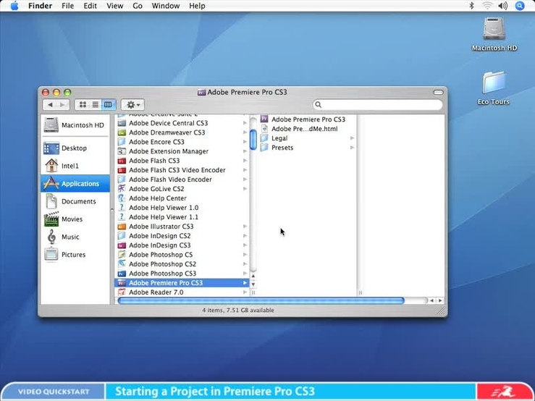Open the View menu
Viewport: 535px width, 401px height.
point(114,6)
